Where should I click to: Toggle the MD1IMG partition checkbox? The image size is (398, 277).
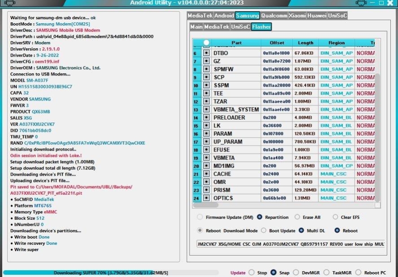click(x=206, y=166)
